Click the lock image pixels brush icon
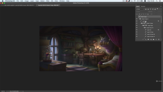The height and width of the screenshot is (92, 163). 142,14
